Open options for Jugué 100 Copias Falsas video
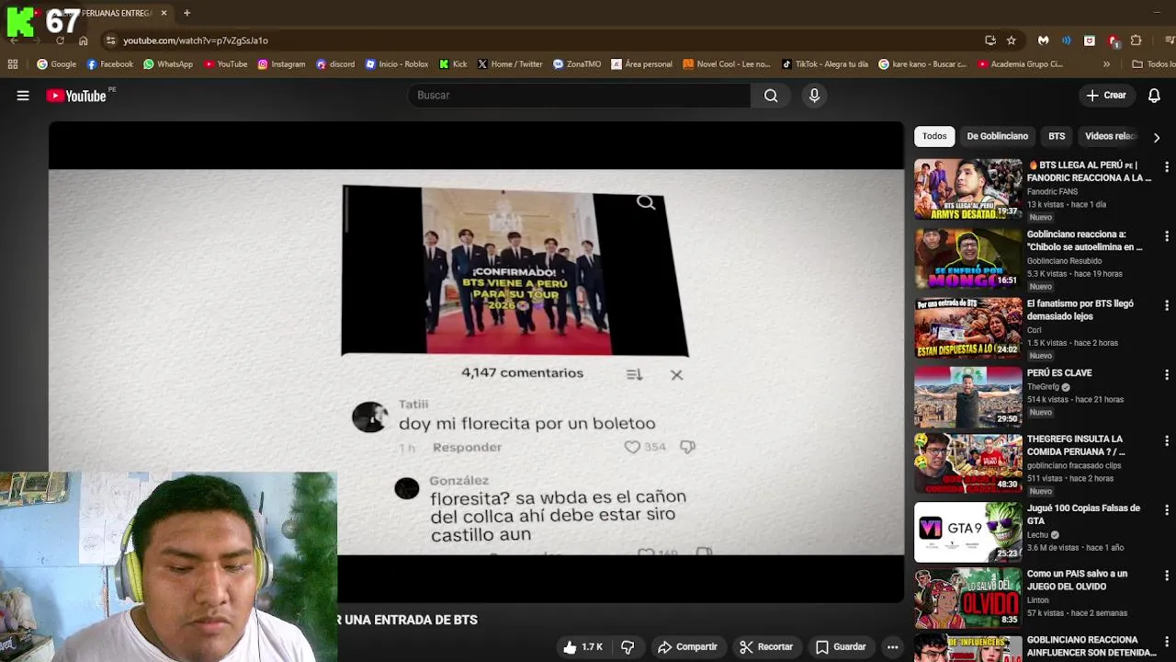Image resolution: width=1176 pixels, height=662 pixels. coord(1167,510)
